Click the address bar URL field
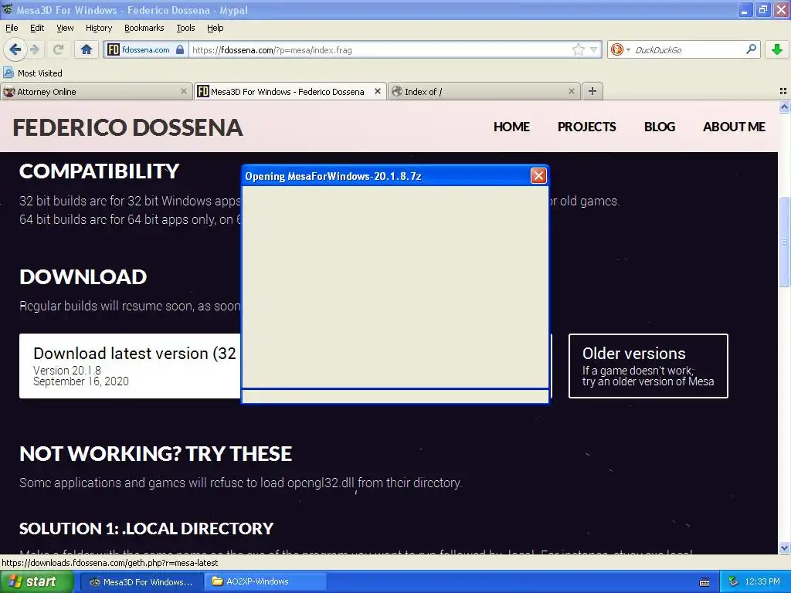Image resolution: width=791 pixels, height=593 pixels. (381, 49)
